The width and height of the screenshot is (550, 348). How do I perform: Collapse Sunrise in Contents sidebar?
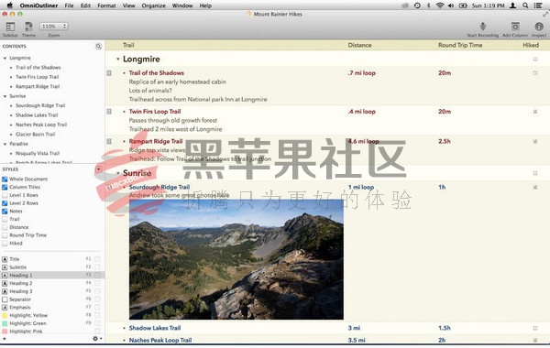pos(5,96)
